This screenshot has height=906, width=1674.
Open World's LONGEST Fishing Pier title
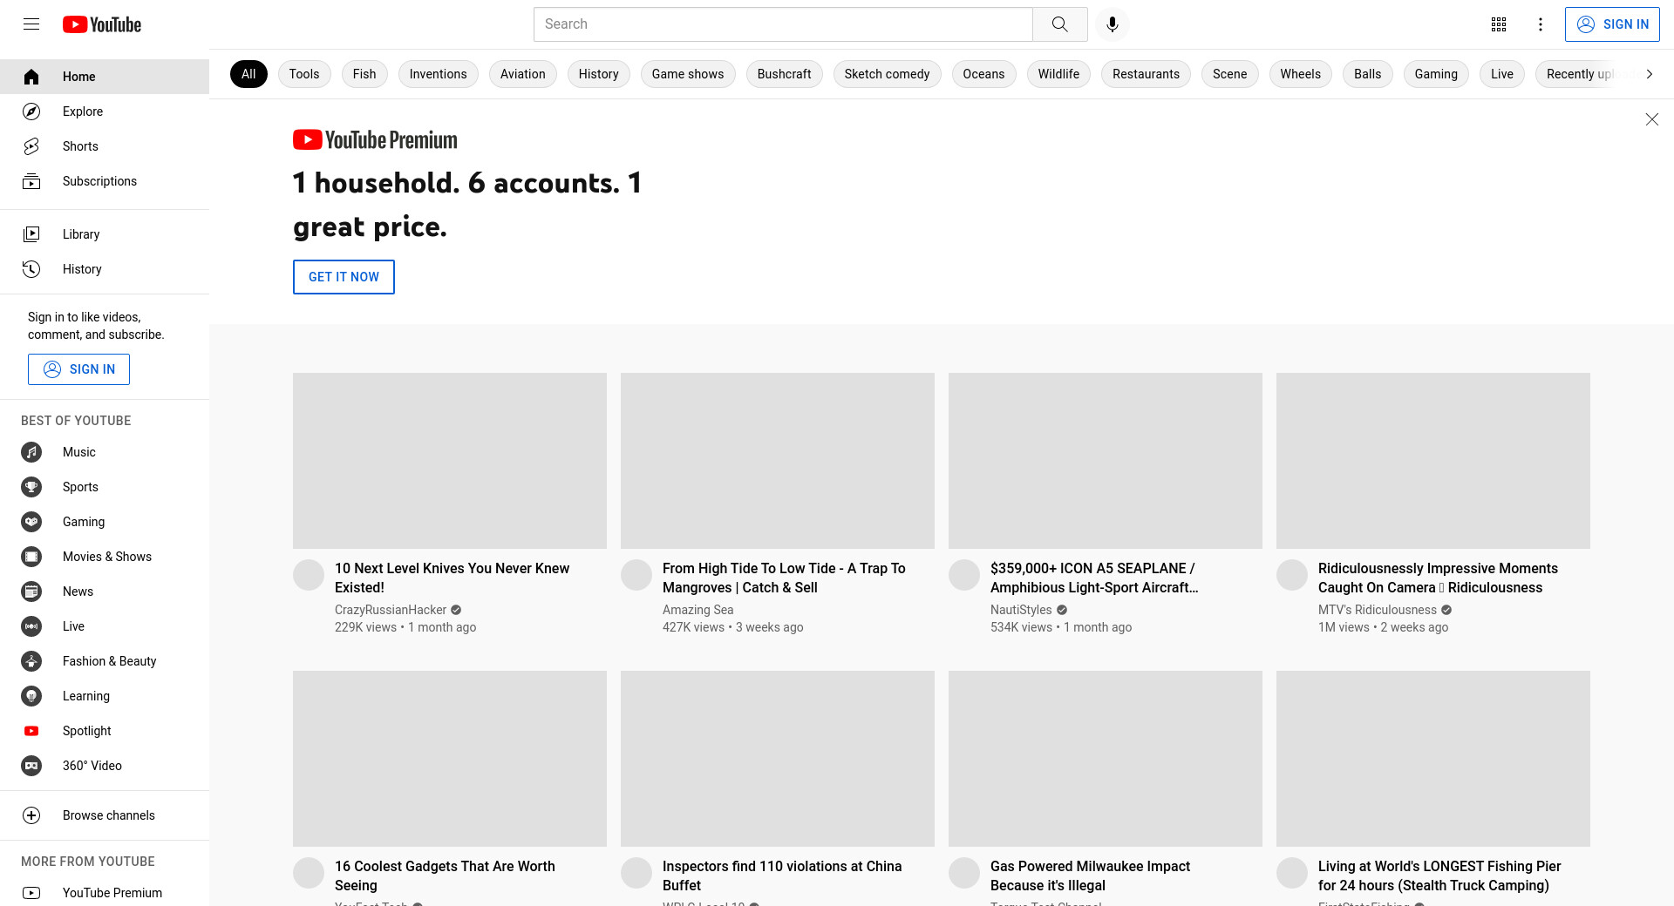pos(1439,876)
